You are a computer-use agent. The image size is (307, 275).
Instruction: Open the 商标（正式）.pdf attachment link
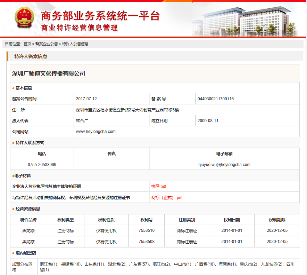click(167, 198)
